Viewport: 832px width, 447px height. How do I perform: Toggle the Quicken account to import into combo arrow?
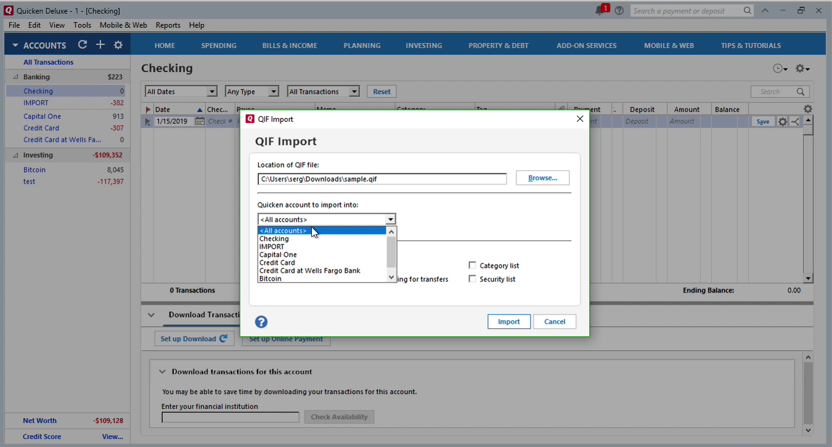(390, 219)
